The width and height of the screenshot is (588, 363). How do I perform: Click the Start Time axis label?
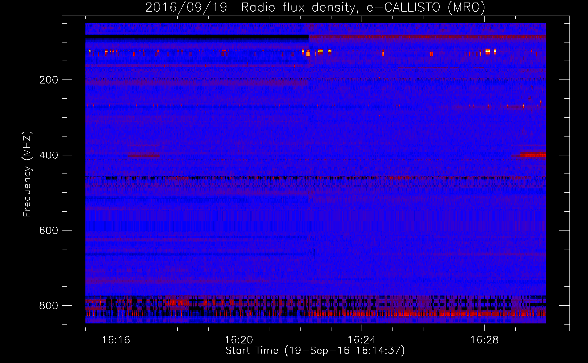(315, 351)
